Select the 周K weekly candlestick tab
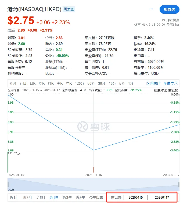Image resolution: width=187 pixels, height=204 pixels. point(42,83)
